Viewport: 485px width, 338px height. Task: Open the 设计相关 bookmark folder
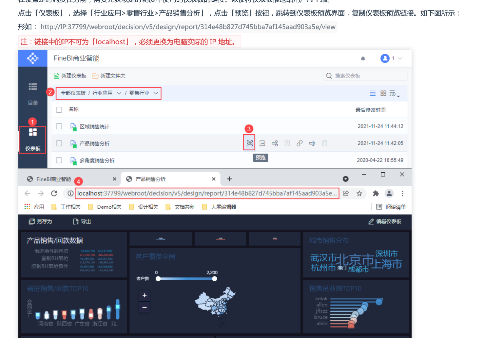pyautogui.click(x=144, y=207)
